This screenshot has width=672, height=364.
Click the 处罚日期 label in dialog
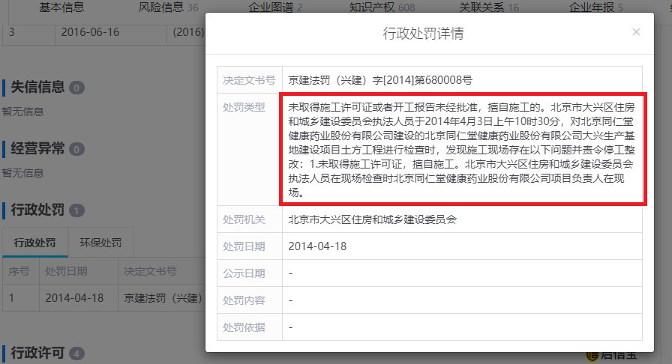click(x=244, y=246)
